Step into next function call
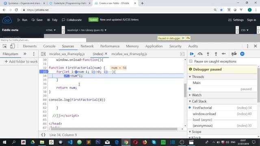 (x=208, y=54)
